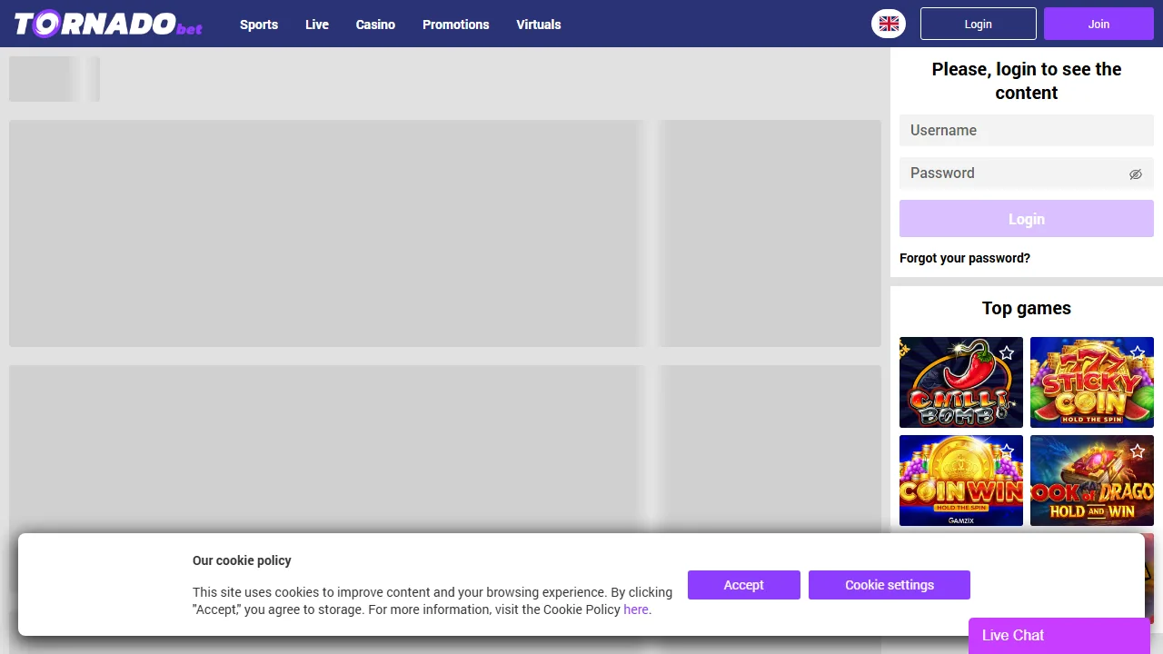This screenshot has height=654, width=1163.
Task: Toggle password visibility eye icon
Action: (x=1136, y=173)
